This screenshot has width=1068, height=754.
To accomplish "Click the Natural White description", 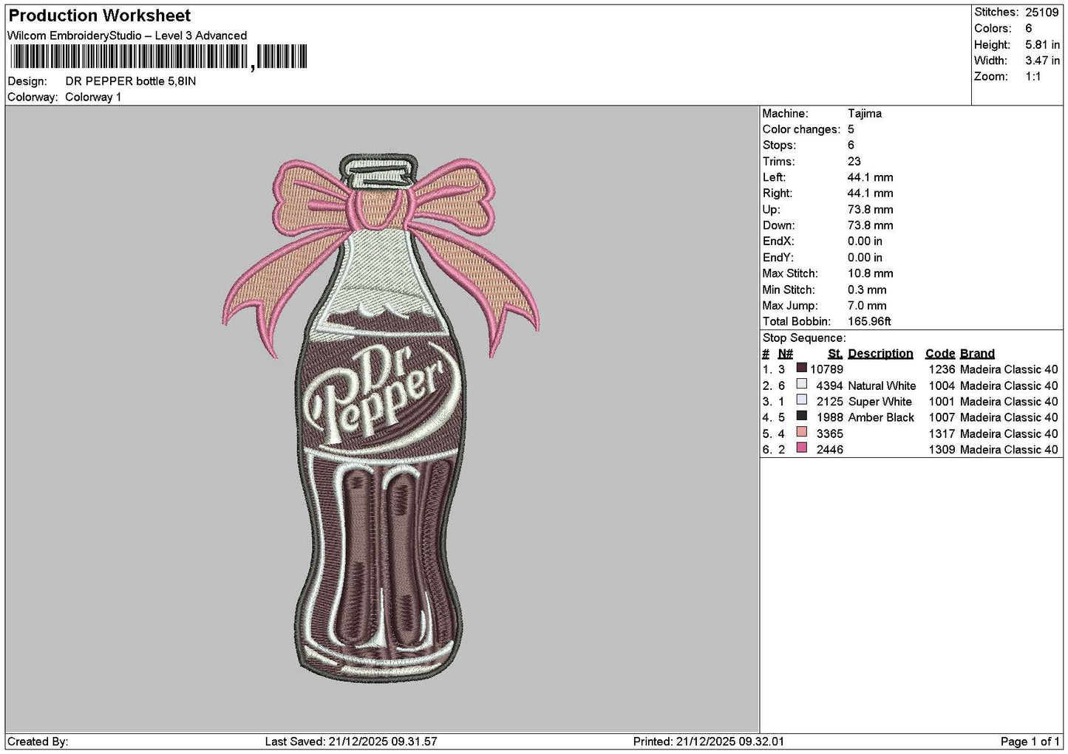I will pyautogui.click(x=882, y=385).
